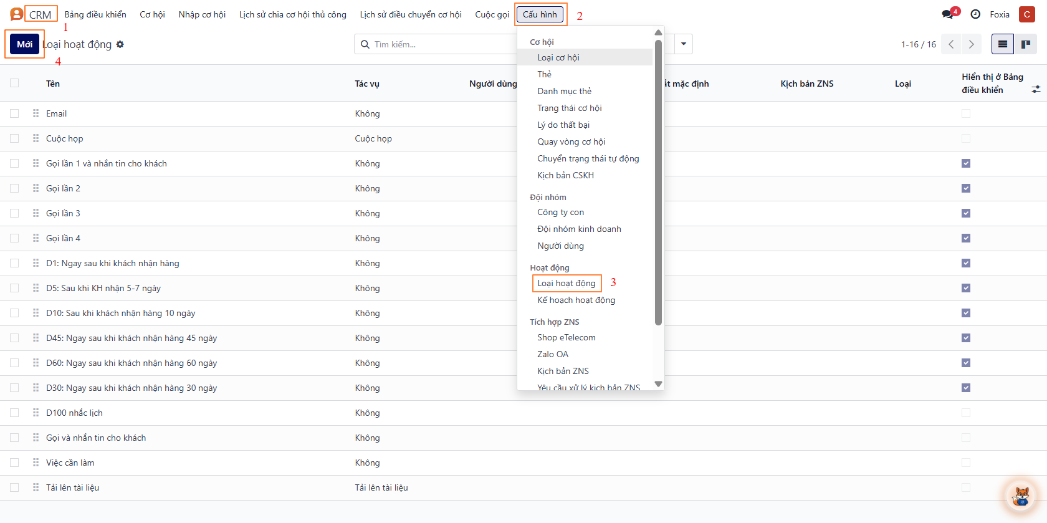Click the settings gear beside Loại hoạt động
The height and width of the screenshot is (523, 1047).
point(120,44)
